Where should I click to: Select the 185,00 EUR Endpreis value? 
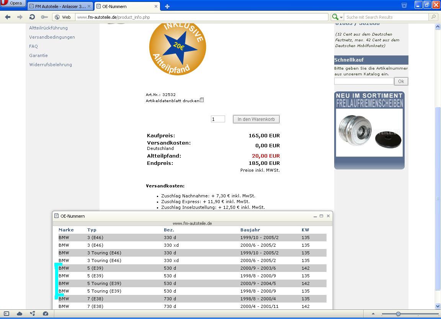click(264, 163)
